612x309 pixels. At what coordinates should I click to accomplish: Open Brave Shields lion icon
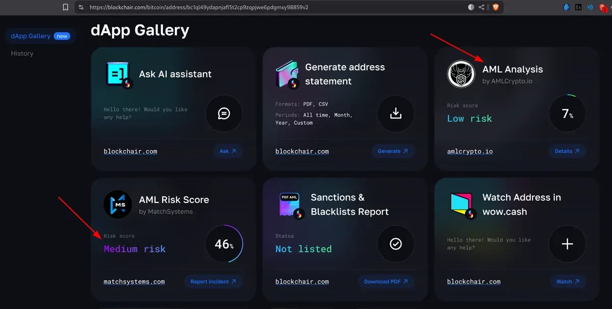tap(495, 7)
